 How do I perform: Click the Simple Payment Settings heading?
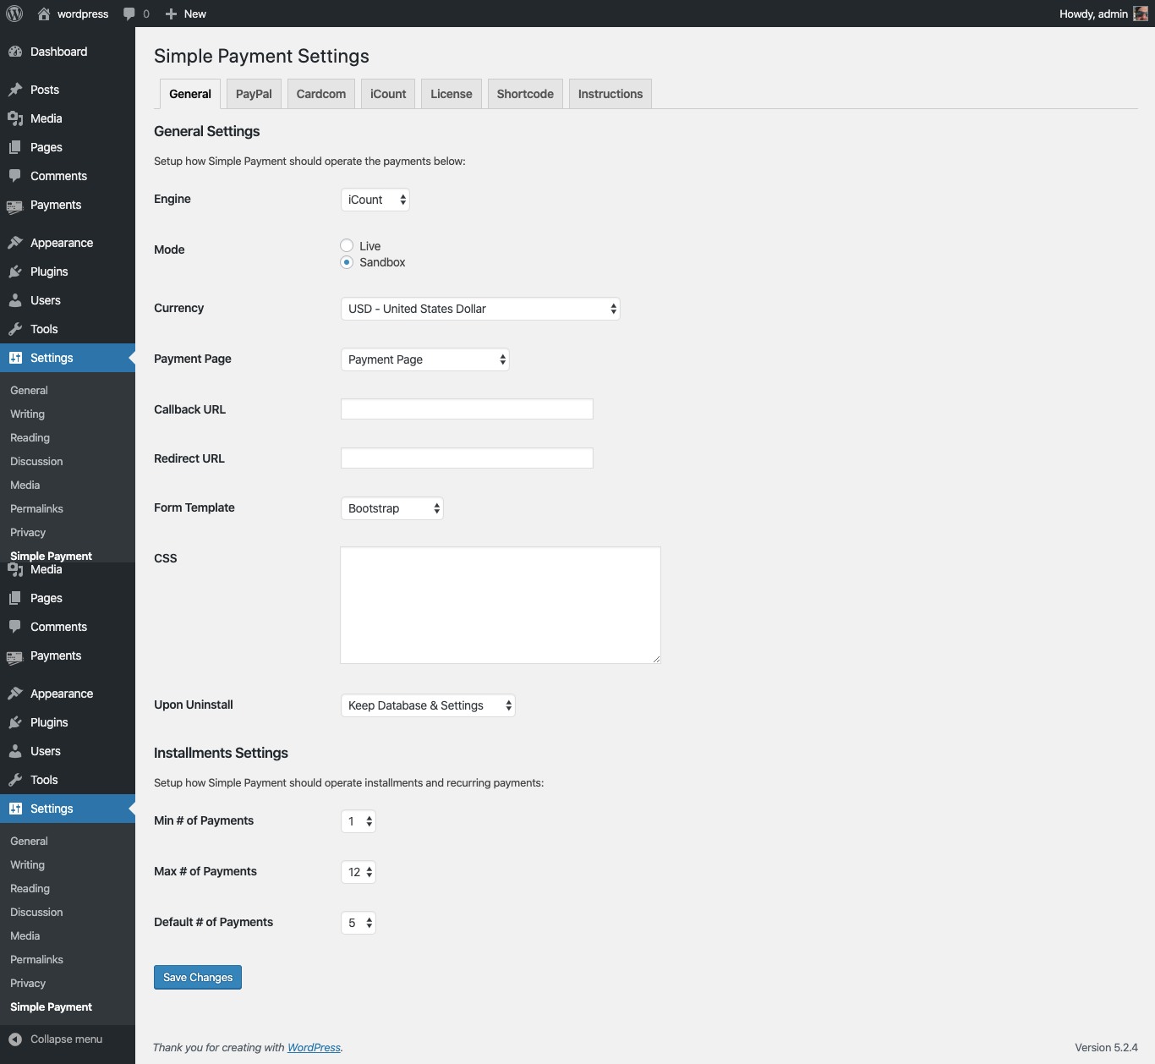point(261,56)
